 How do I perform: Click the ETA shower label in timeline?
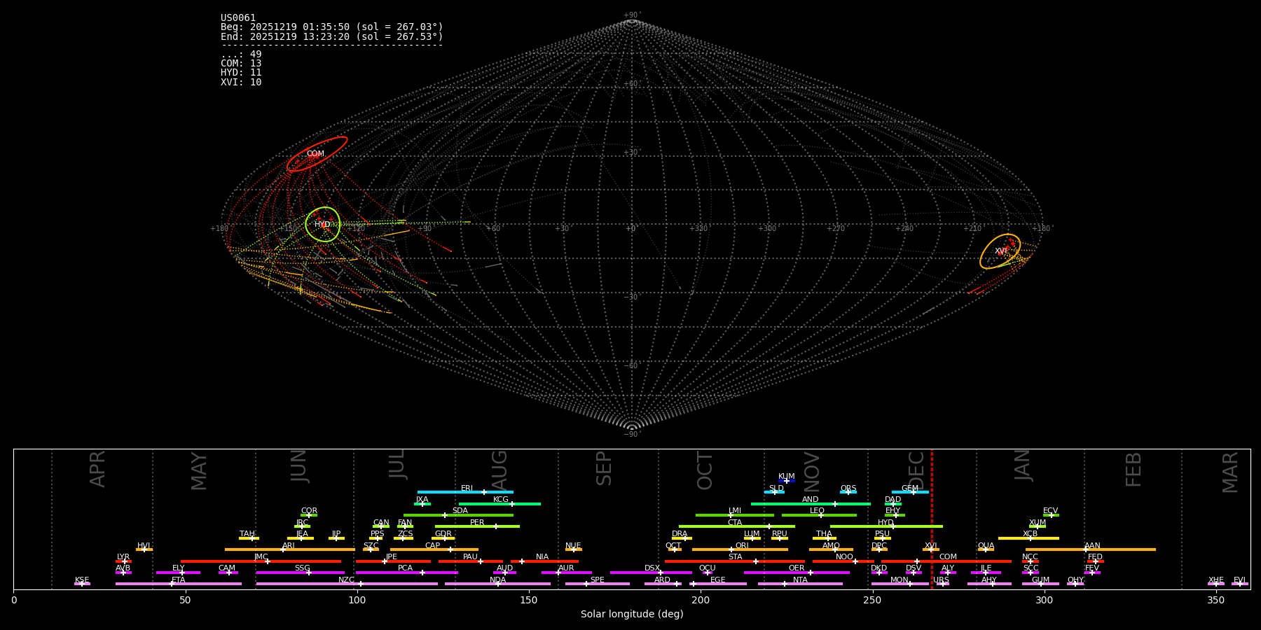point(179,580)
